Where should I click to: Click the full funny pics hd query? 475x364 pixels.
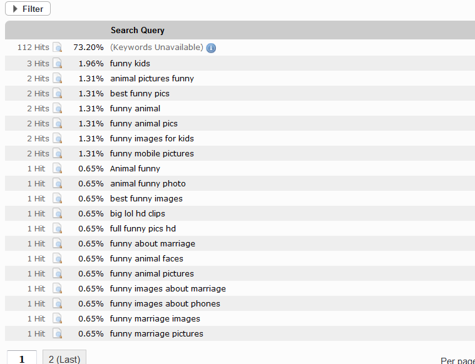(x=143, y=228)
